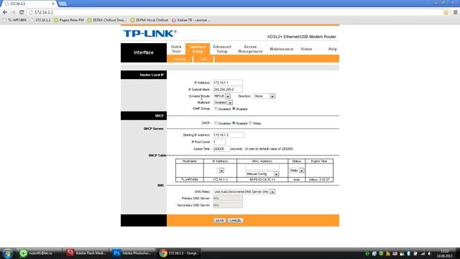Screen dimensions: 460x259
Task: Click the SAVE button
Action: click(219, 220)
